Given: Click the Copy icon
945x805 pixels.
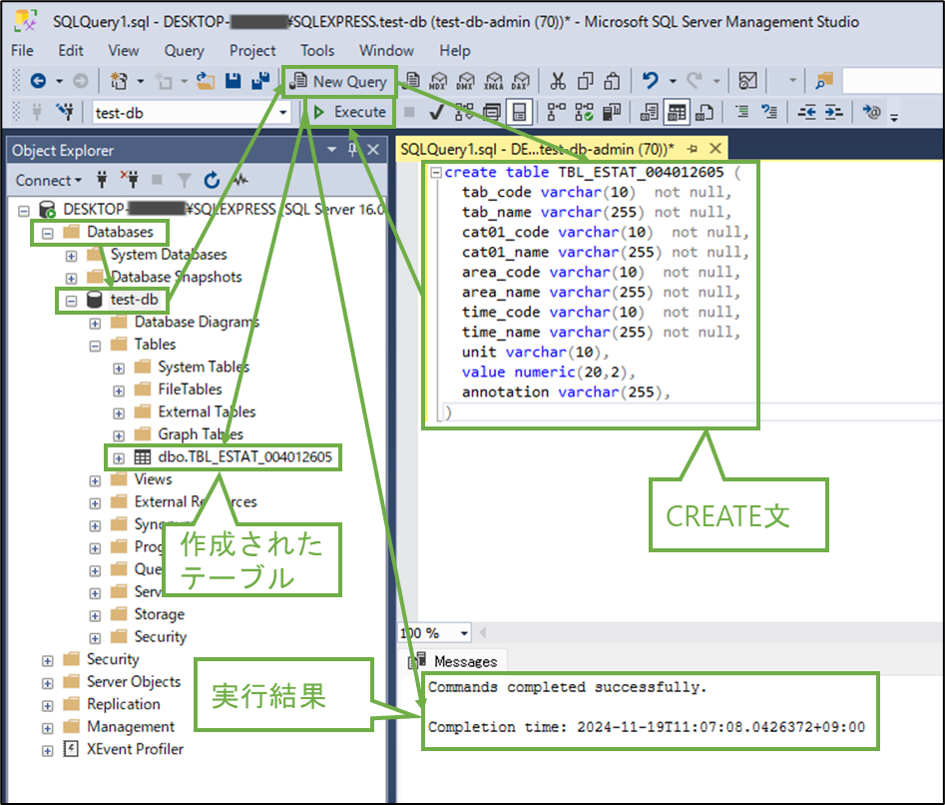Looking at the screenshot, I should click(x=585, y=81).
